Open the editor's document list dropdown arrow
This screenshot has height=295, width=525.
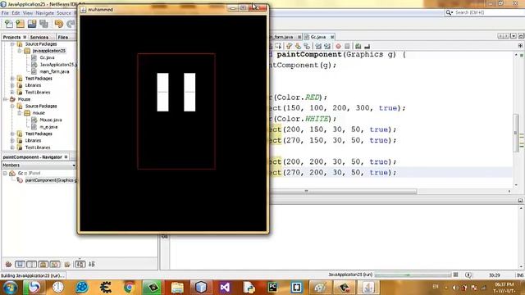pos(514,36)
